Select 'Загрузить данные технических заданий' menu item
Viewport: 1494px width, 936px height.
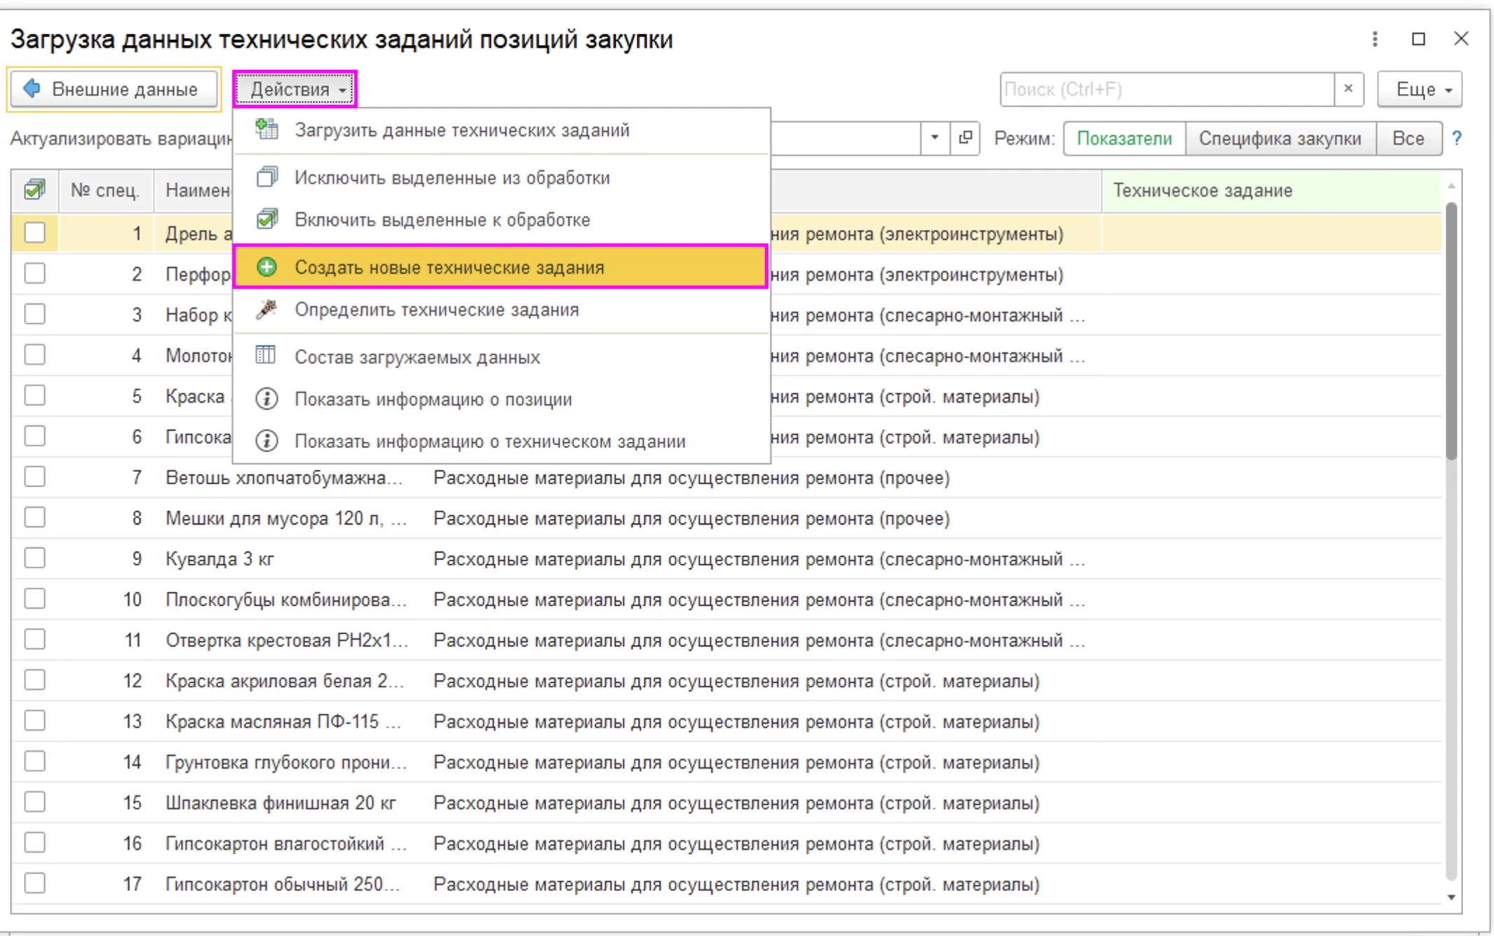pos(502,130)
